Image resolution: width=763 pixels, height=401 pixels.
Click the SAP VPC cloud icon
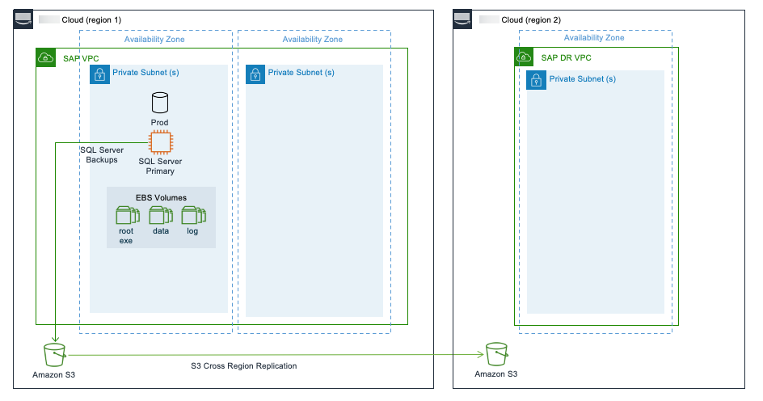click(x=45, y=57)
